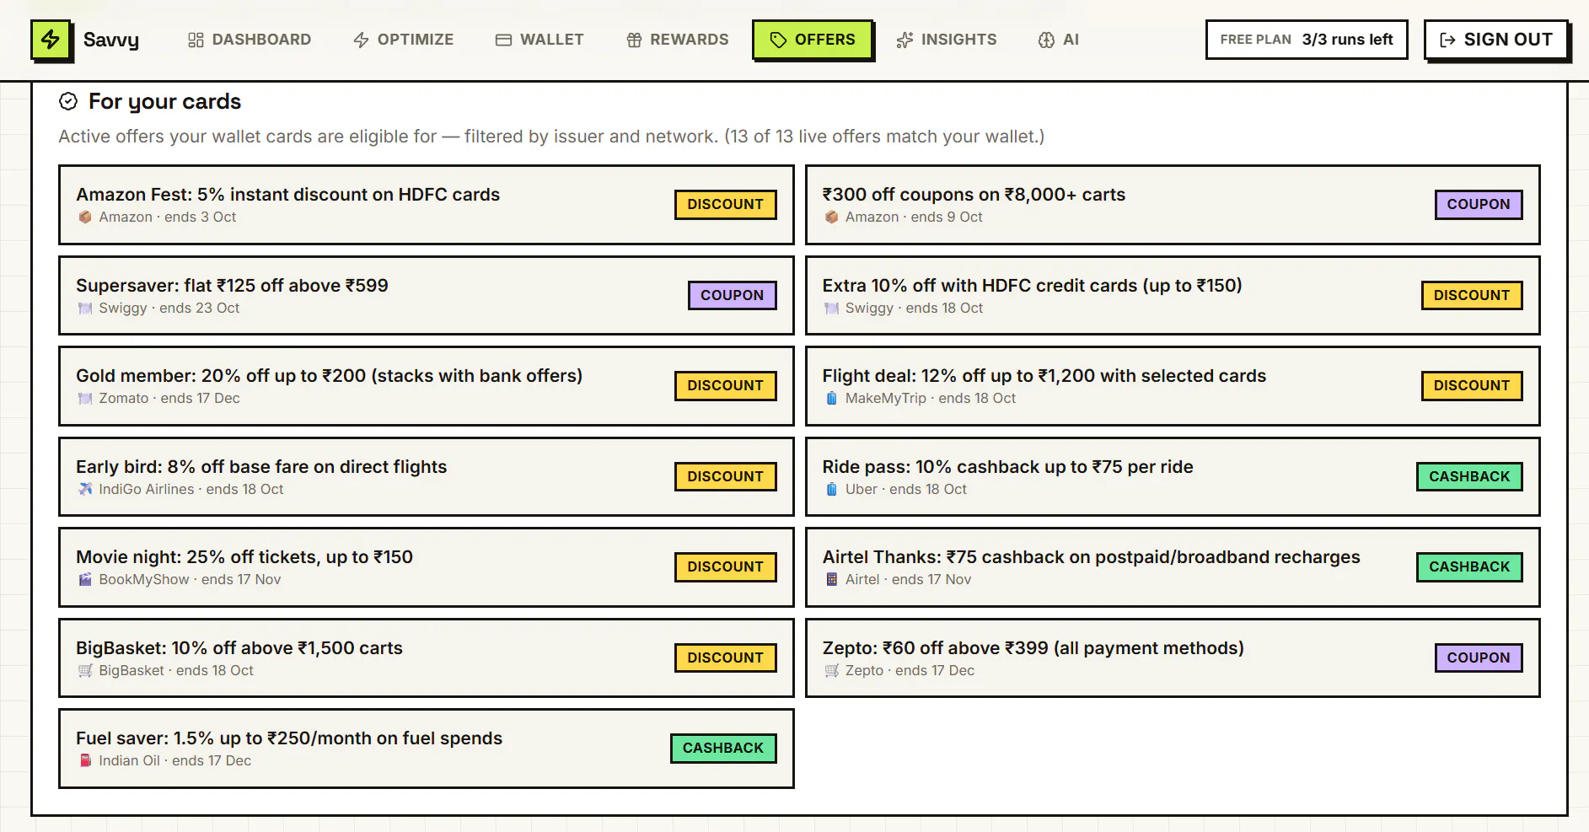Click the DISCOUNT badge on Amazon Fest offer
This screenshot has height=832, width=1589.
(726, 205)
